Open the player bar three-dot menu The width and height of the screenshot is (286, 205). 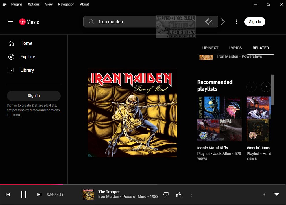coord(191,195)
